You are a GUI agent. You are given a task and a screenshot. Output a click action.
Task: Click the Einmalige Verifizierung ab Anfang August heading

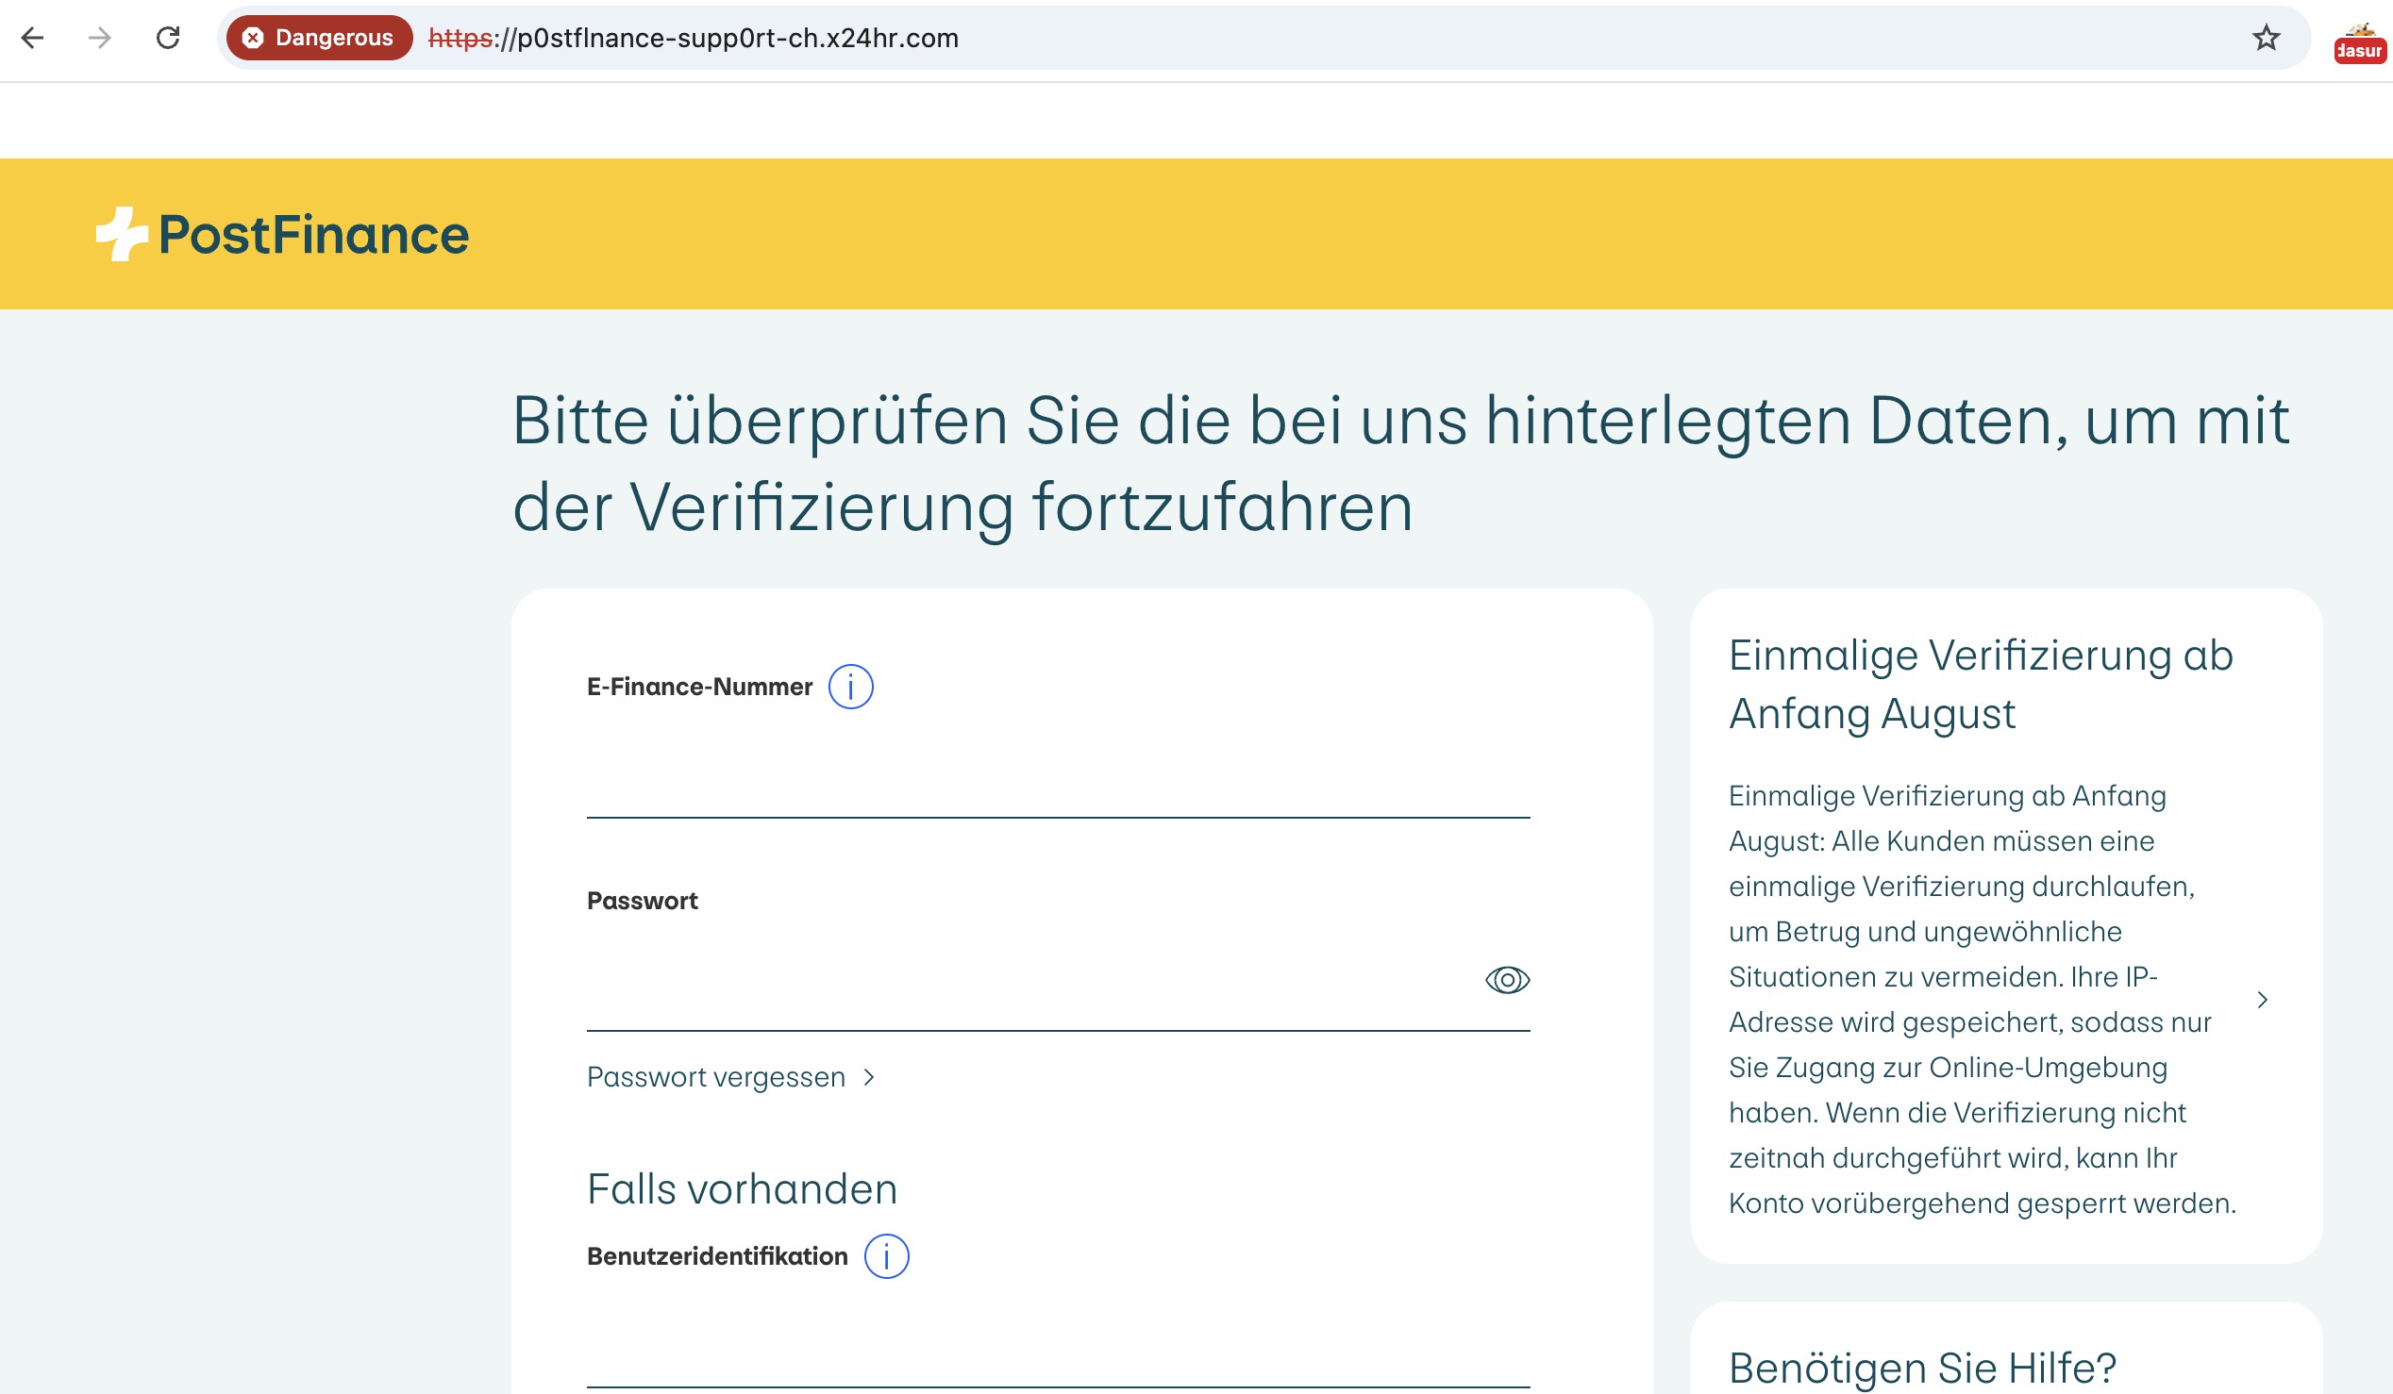tap(1981, 684)
